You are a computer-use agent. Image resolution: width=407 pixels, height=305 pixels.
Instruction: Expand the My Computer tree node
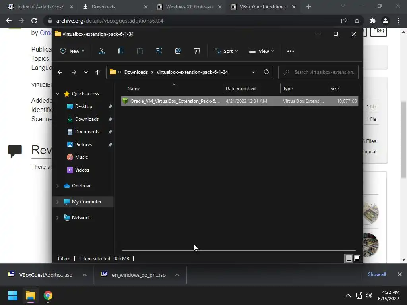point(57,202)
